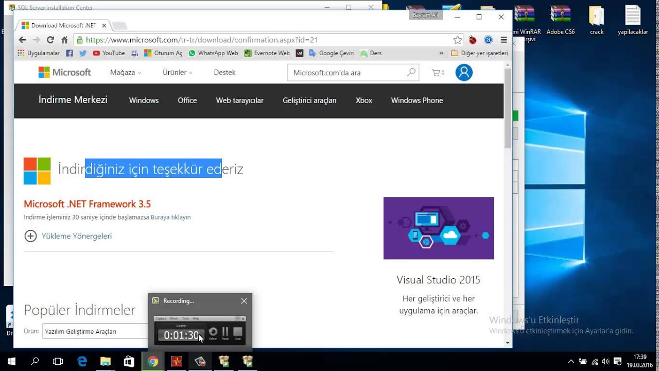Open Uygulamalar apps shortcut
Viewport: 659px width, 371px height.
point(39,53)
